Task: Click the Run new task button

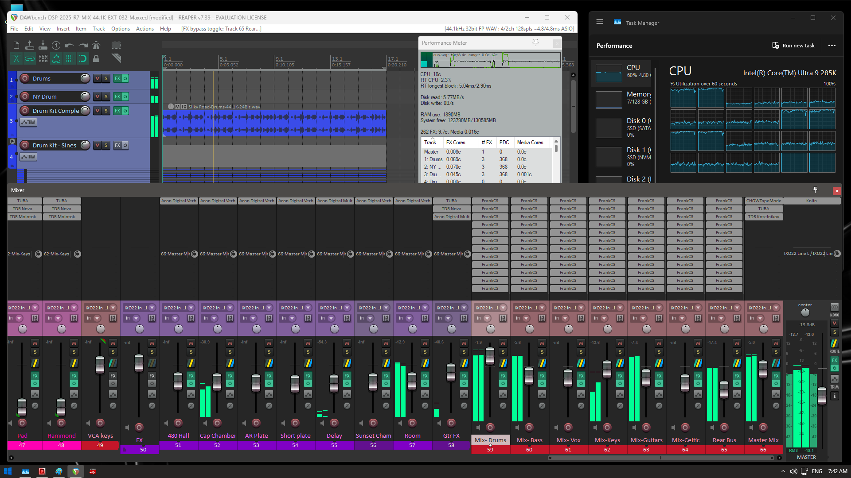Action: [x=793, y=46]
